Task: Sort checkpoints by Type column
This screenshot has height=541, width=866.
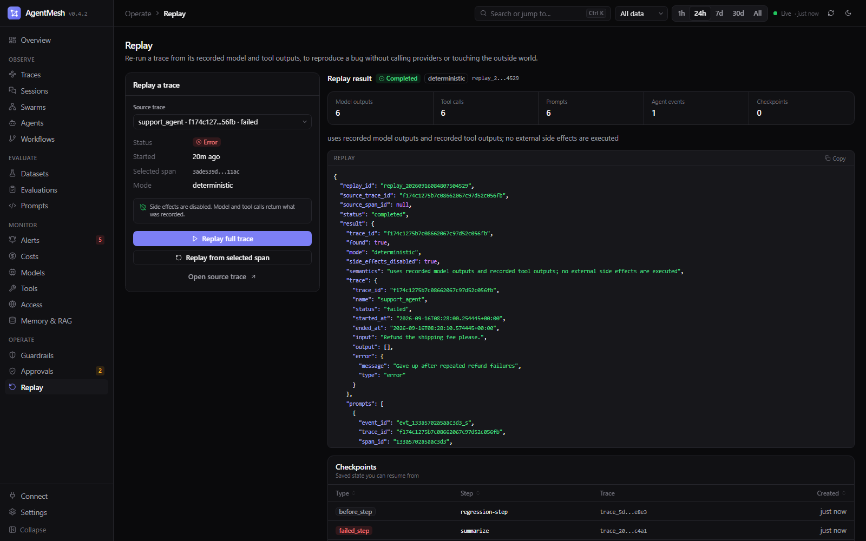Action: 345,493
